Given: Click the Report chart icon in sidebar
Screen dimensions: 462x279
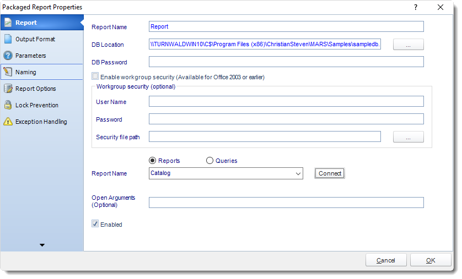Looking at the screenshot, I should [x=8, y=23].
